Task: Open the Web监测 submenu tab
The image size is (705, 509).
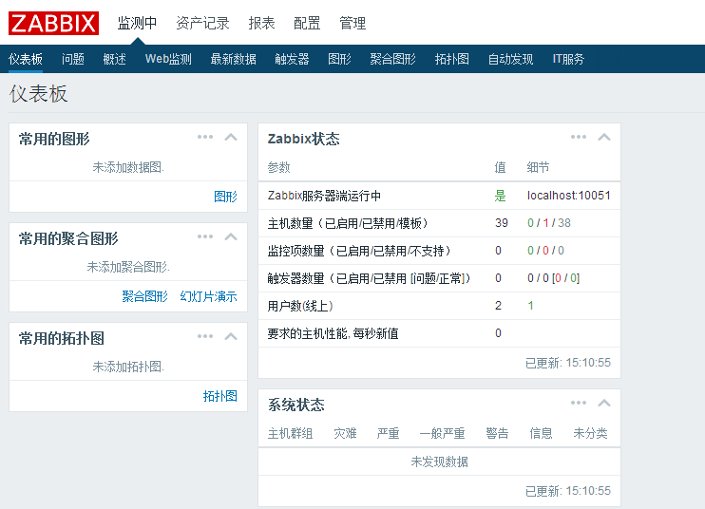Action: (x=168, y=59)
